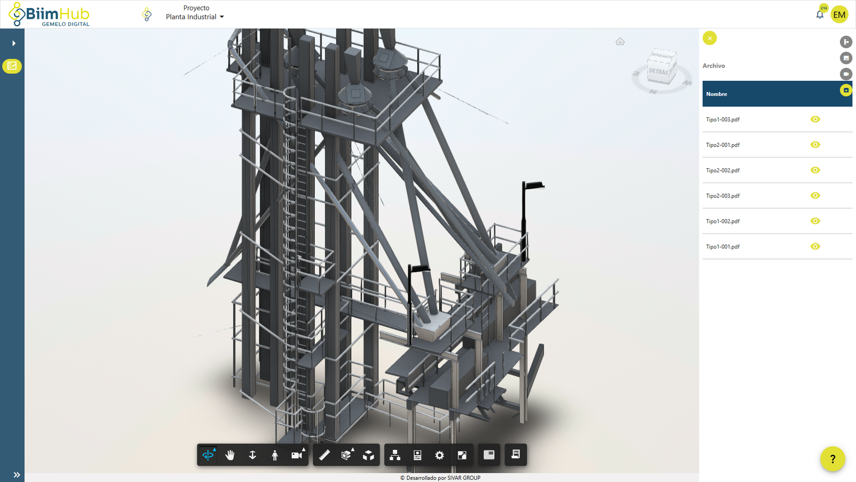
Task: Toggle the eye icon for Tipo1-001.pdf
Action: click(815, 246)
